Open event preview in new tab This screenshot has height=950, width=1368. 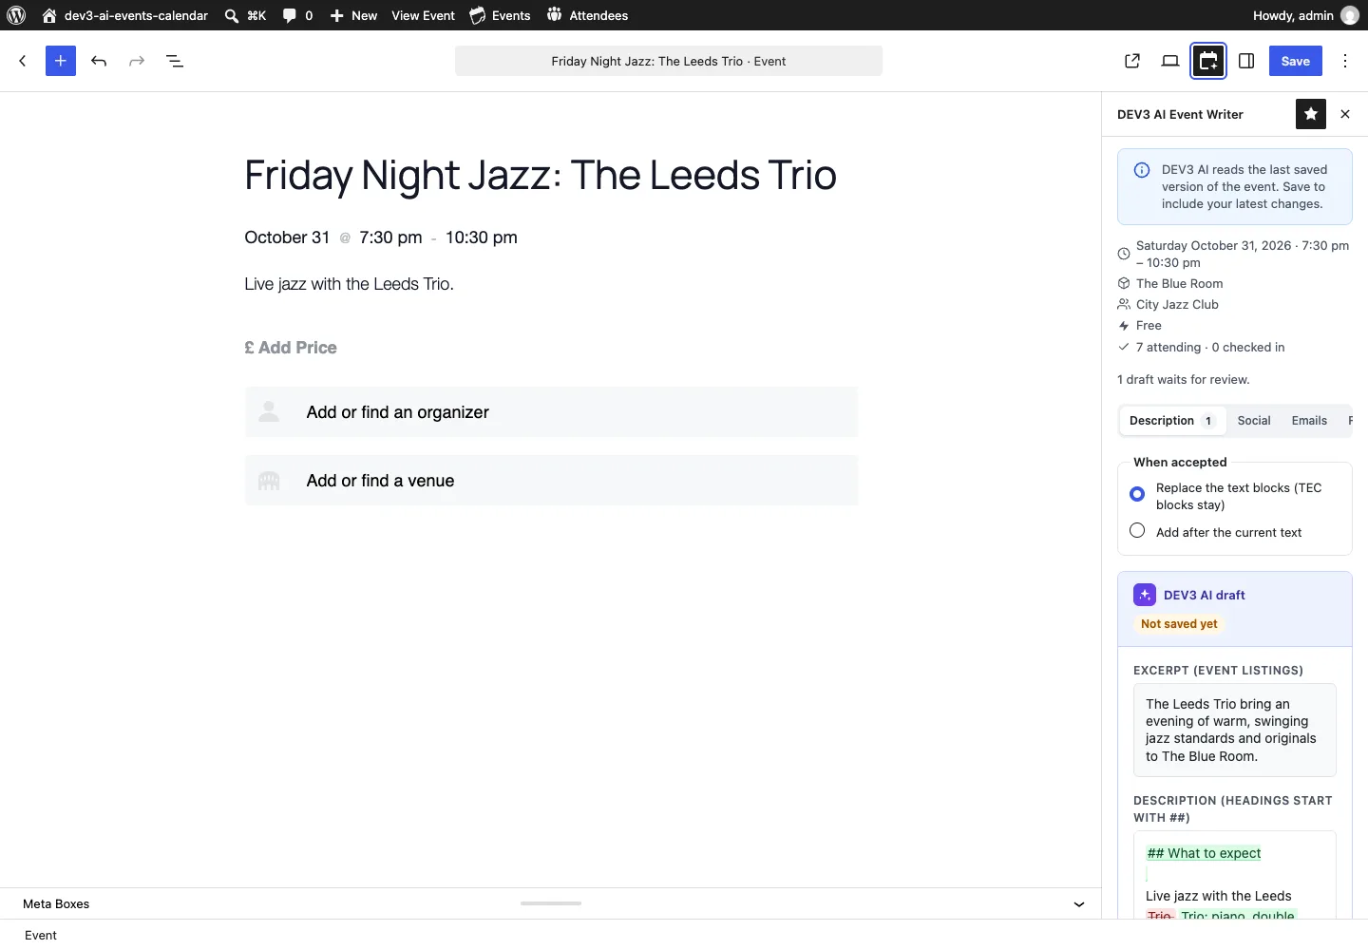(x=1132, y=61)
